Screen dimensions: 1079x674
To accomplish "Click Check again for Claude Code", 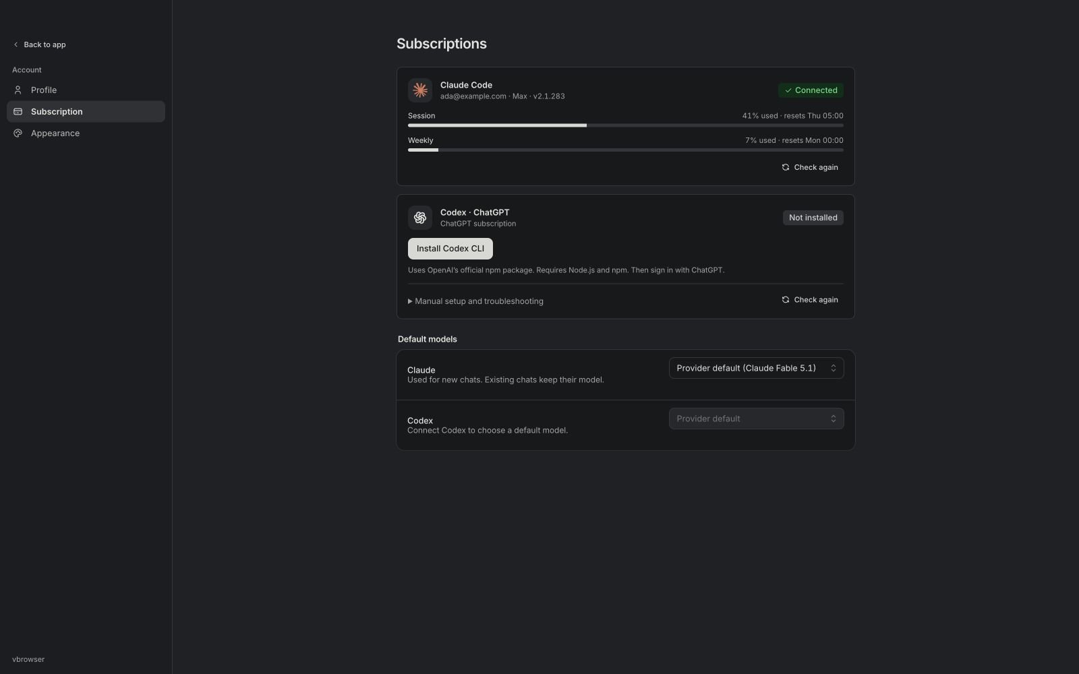I will tap(810, 167).
